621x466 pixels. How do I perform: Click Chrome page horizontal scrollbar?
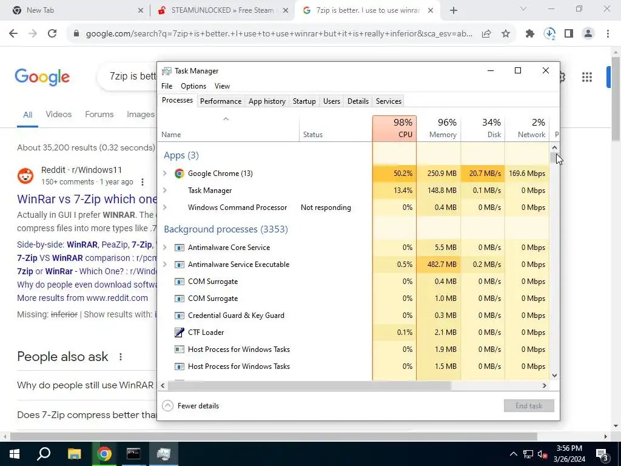click(x=274, y=437)
